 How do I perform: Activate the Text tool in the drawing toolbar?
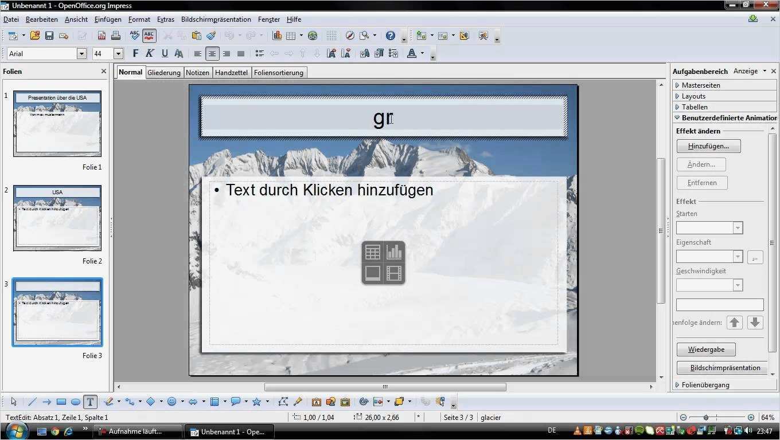(90, 402)
